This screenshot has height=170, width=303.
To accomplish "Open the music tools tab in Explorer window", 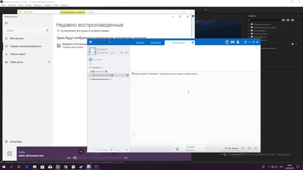I will 72,12.
